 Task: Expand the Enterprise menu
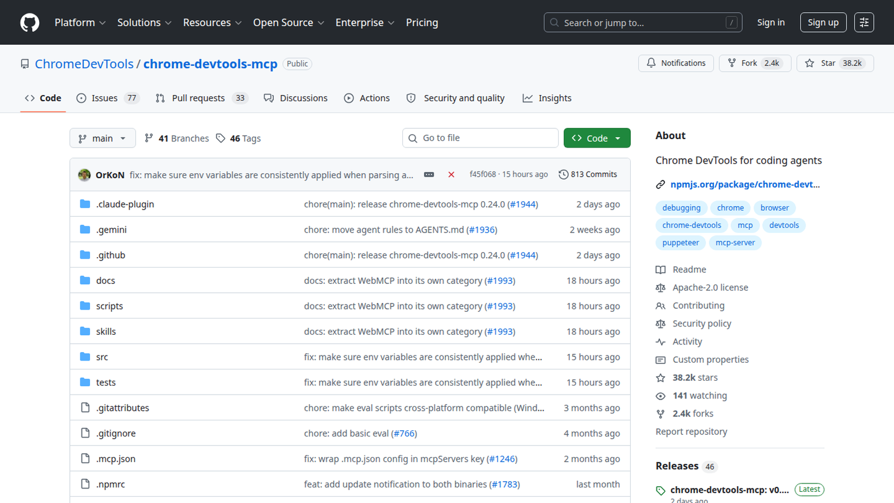tap(365, 22)
